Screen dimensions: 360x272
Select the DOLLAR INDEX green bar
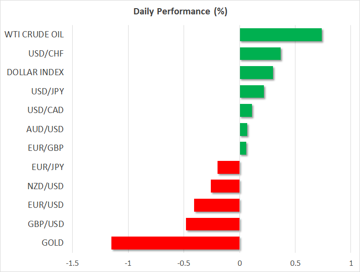coord(256,73)
